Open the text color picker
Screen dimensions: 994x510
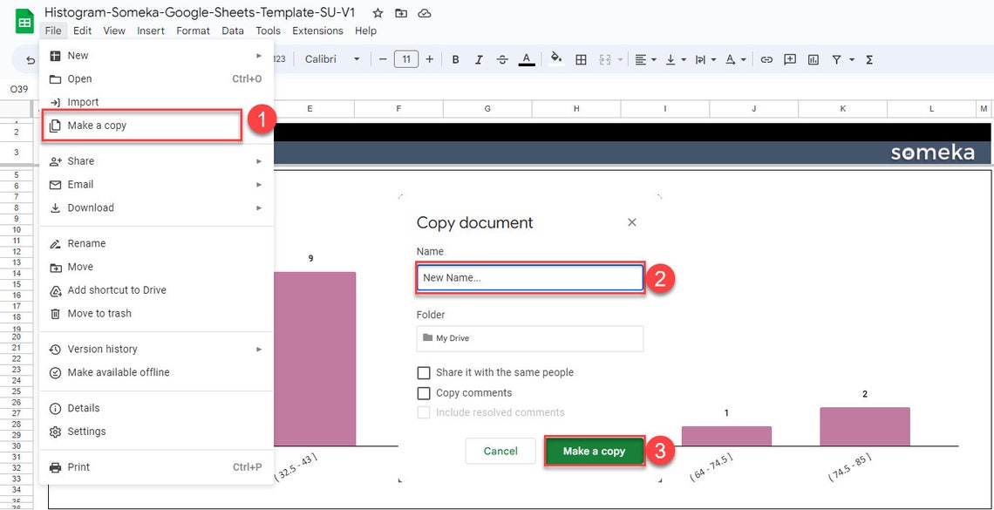click(x=527, y=59)
